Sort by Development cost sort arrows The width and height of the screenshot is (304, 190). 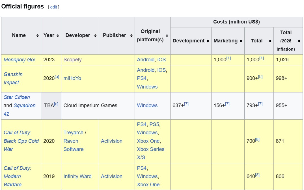[208, 41]
